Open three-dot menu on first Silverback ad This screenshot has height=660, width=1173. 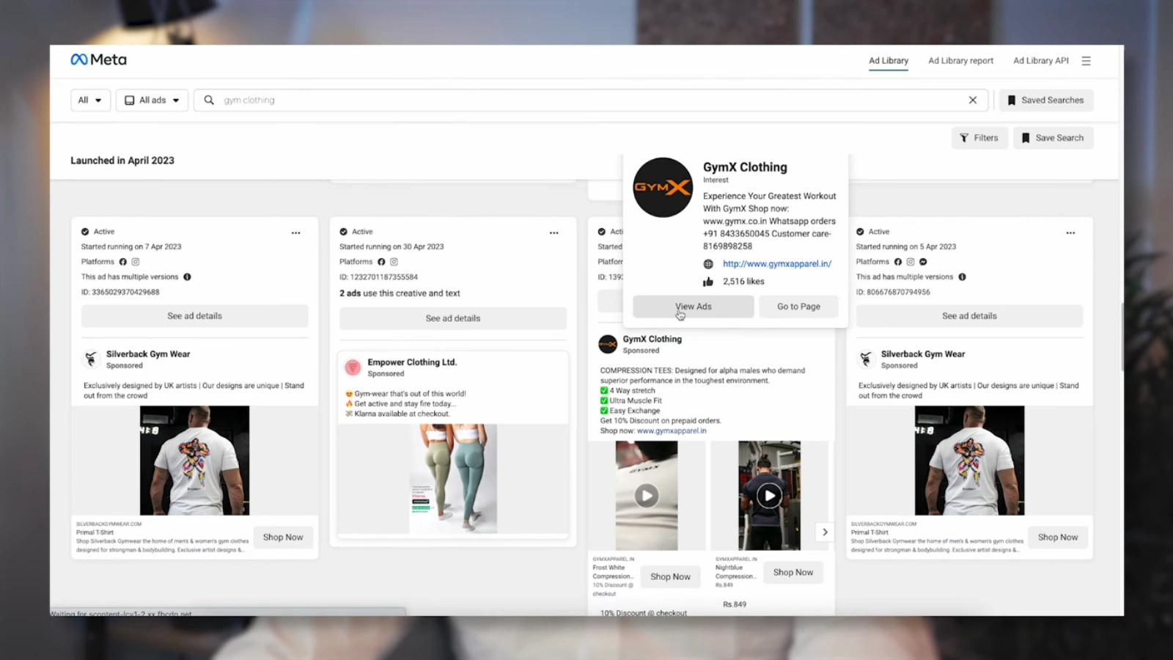pyautogui.click(x=295, y=233)
